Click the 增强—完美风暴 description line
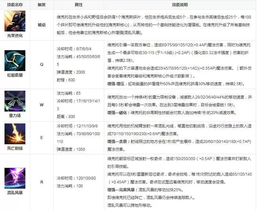The image size is (257, 210). point(145,190)
